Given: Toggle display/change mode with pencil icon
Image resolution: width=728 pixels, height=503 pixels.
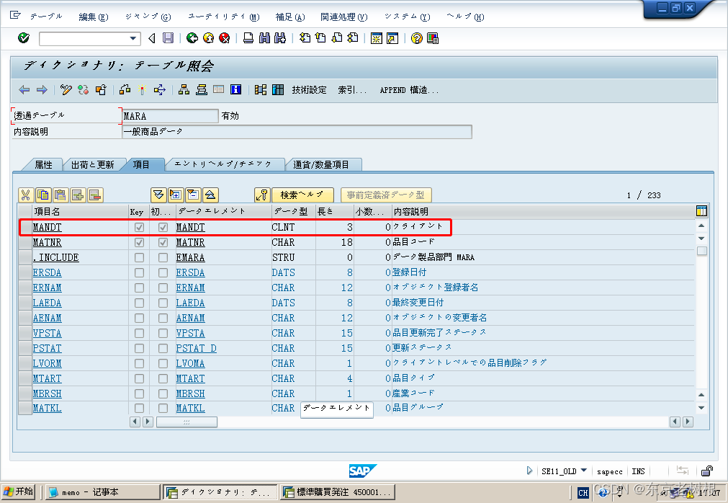Looking at the screenshot, I should pyautogui.click(x=66, y=89).
